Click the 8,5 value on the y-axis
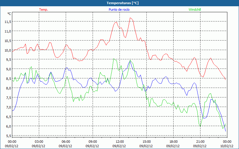Image resolution: width=239 pixels, height=149 pixels. (9, 79)
